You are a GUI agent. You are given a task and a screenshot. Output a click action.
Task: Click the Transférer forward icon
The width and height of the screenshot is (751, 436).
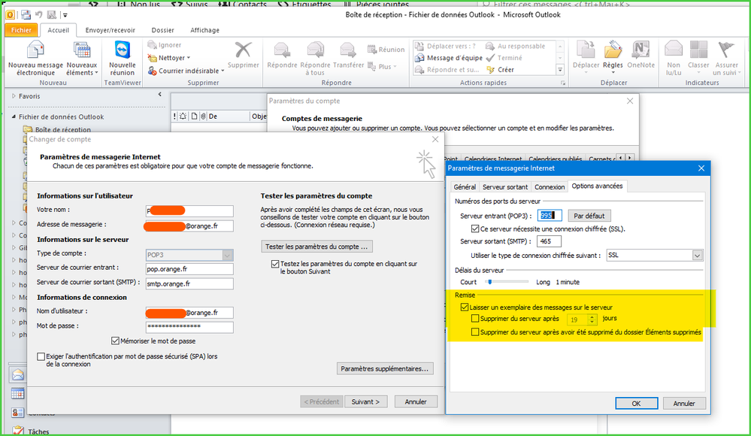click(348, 50)
